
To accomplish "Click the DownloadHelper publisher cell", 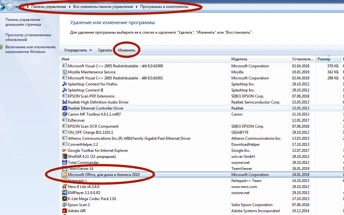I will [x=246, y=144].
